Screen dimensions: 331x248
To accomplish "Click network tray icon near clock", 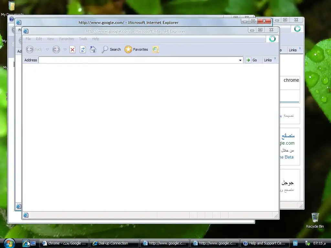I will (308, 243).
